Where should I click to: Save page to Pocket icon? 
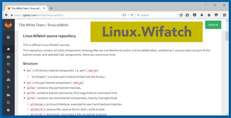(x=195, y=15)
